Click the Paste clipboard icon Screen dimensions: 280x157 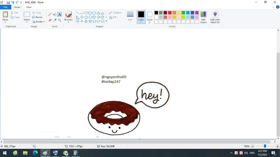(x=5, y=14)
